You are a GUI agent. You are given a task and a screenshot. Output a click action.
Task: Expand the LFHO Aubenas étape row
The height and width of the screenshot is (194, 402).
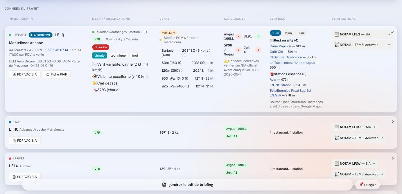393,122
